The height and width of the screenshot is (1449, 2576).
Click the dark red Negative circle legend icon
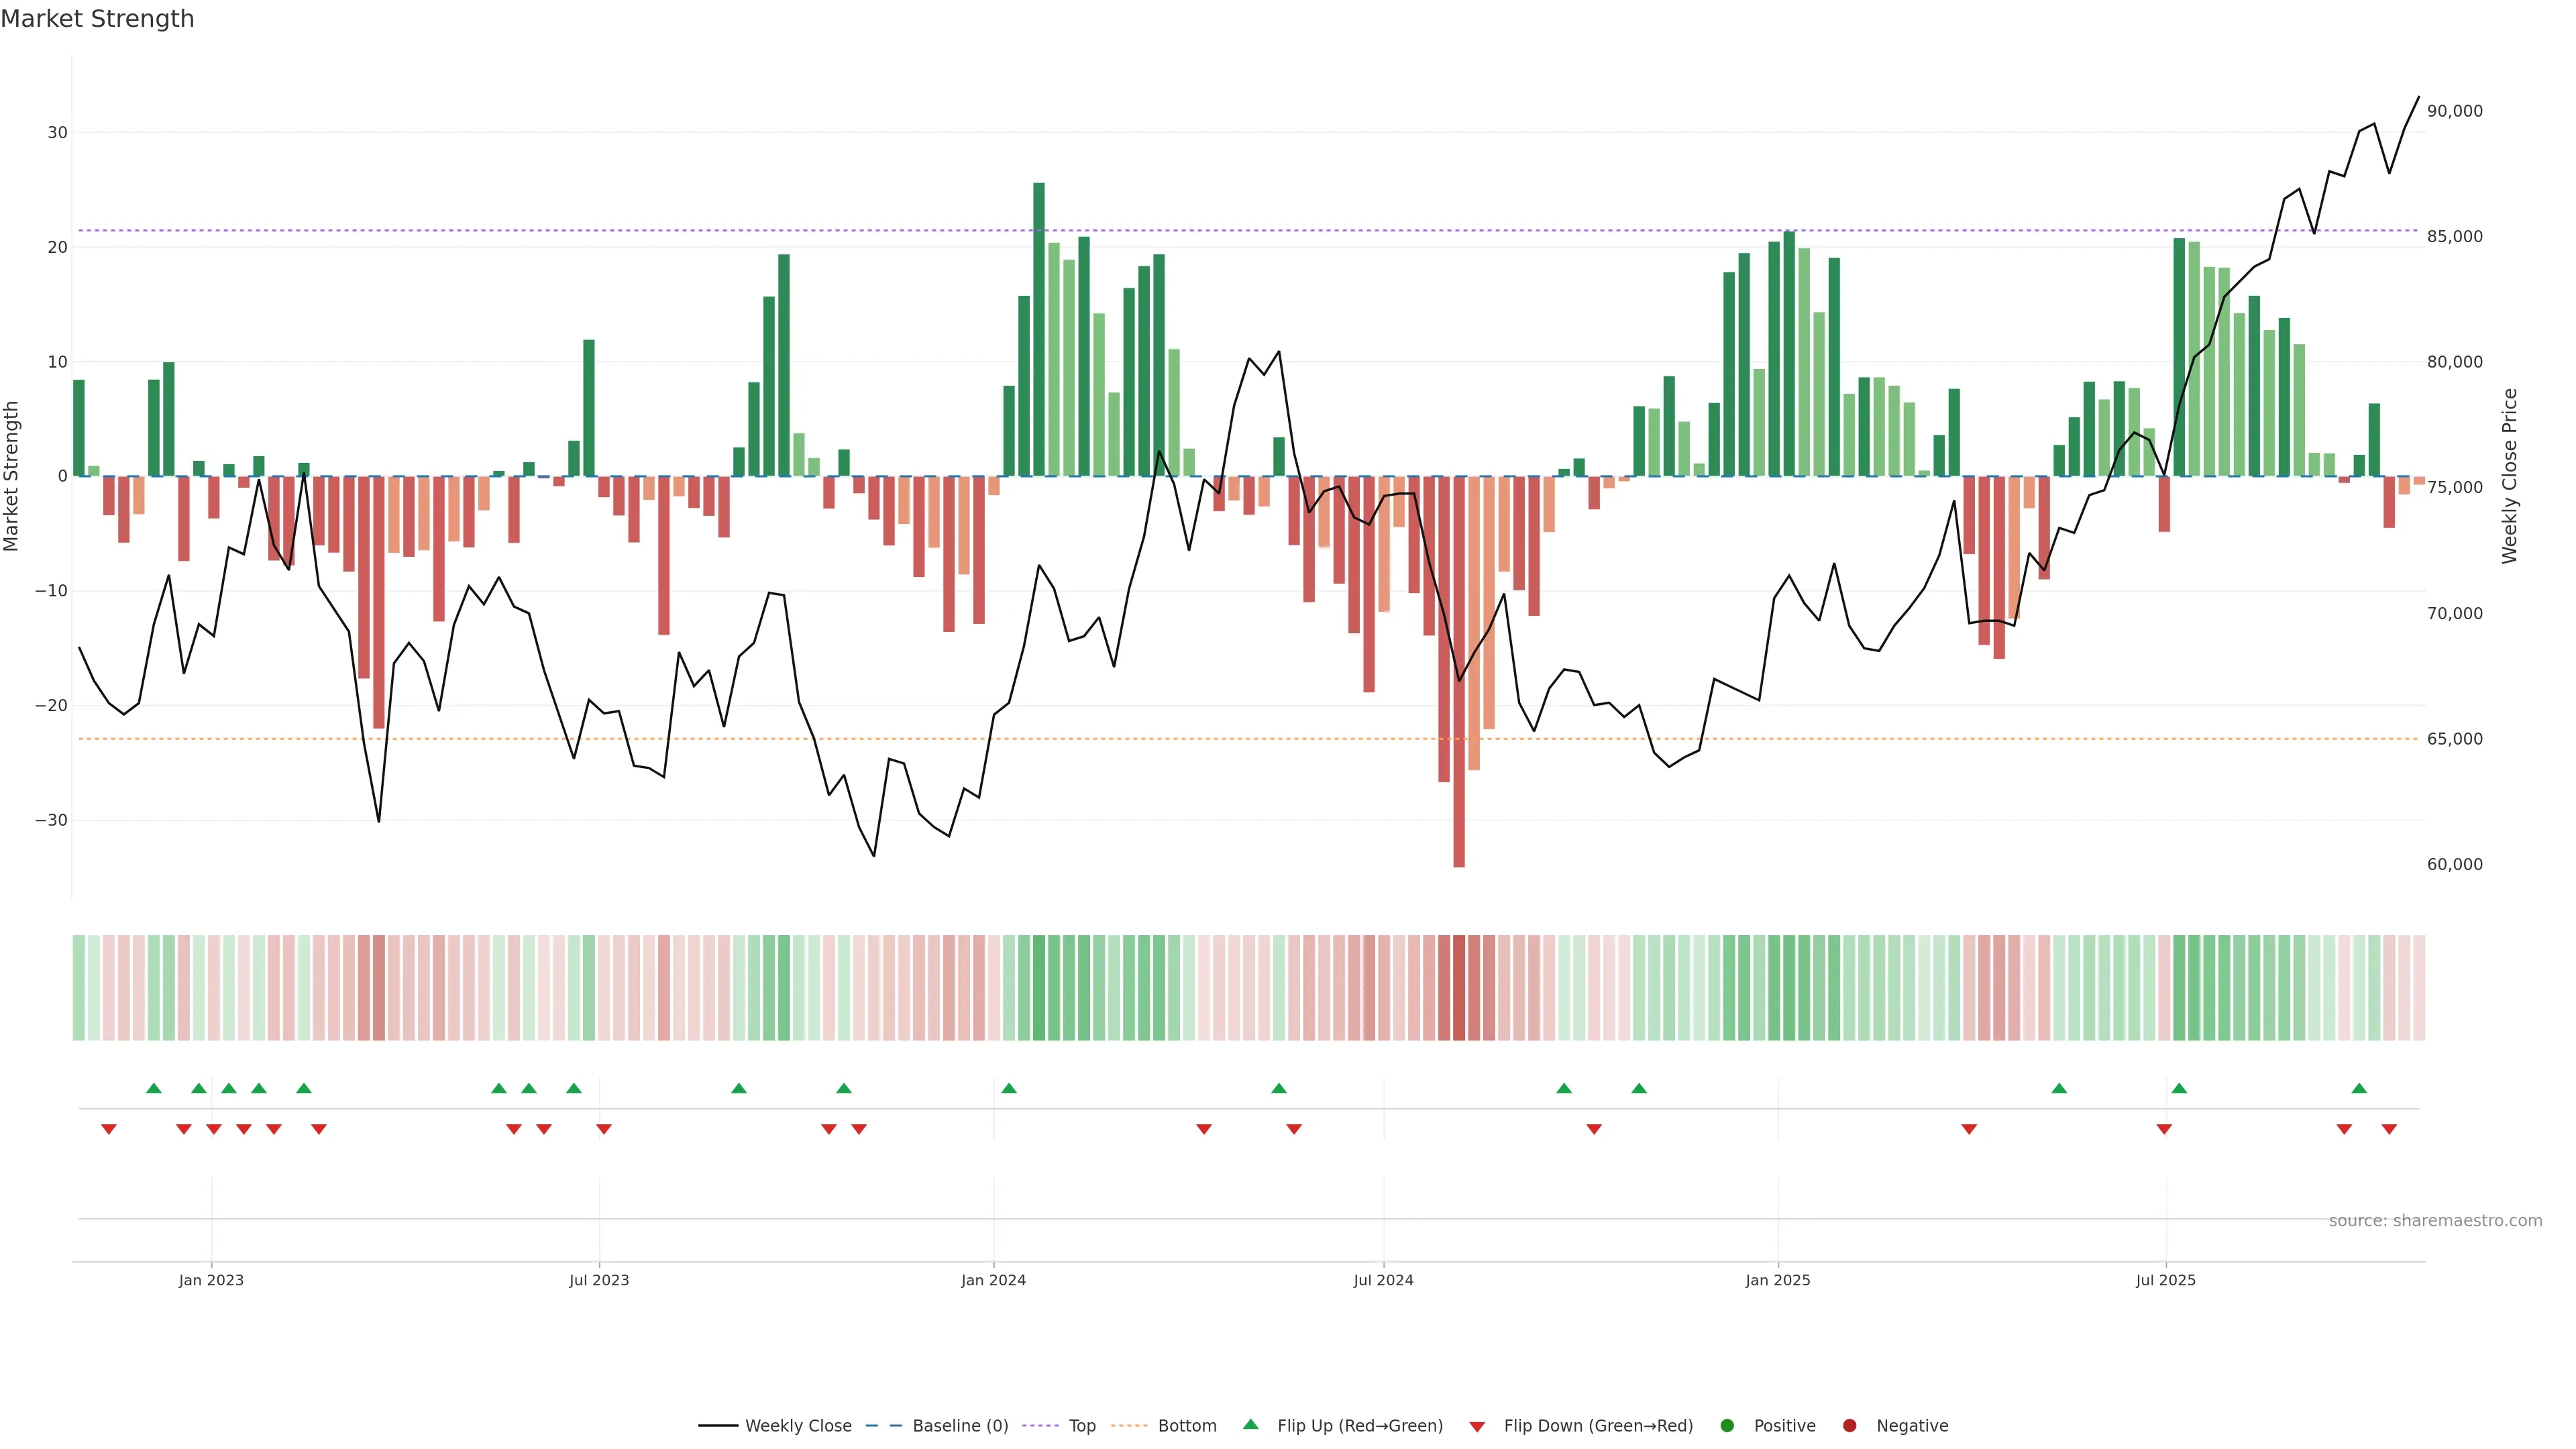[x=1849, y=1426]
